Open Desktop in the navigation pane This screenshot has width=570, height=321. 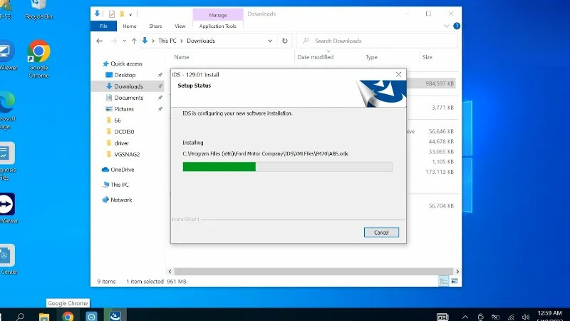(x=125, y=75)
